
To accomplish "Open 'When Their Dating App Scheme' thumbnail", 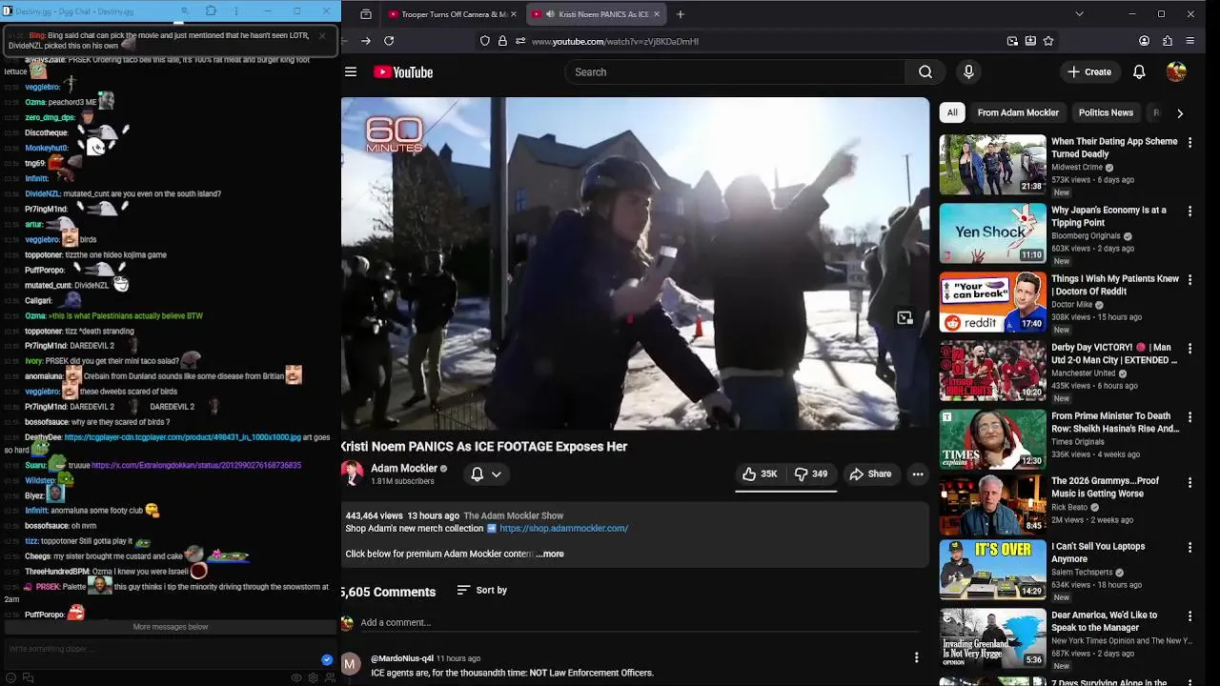I will point(993,165).
